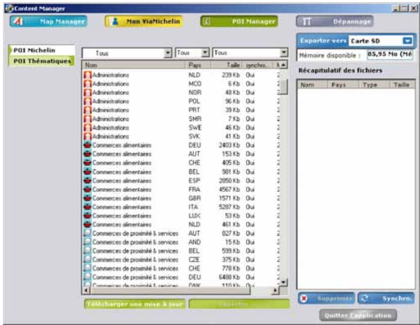The height and width of the screenshot is (325, 420).
Task: Click the 5287 Kb size cell
Action: pyautogui.click(x=229, y=207)
